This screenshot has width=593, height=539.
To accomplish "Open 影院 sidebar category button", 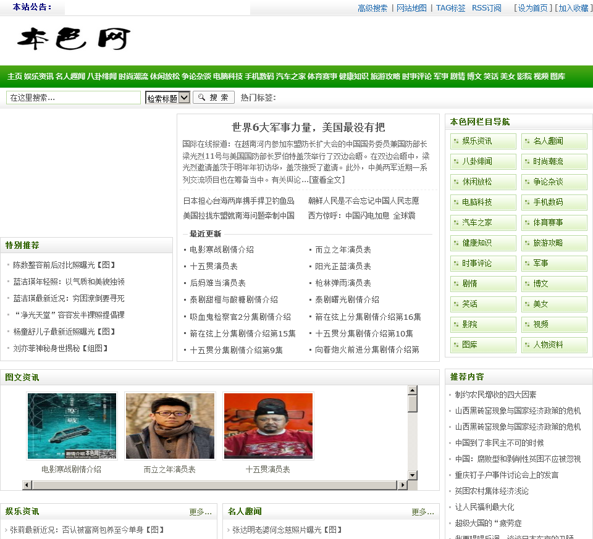I will click(483, 325).
